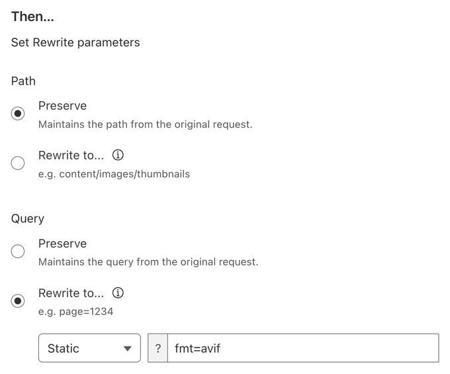
Task: Click Rewrite to label under Path
Action: pyautogui.click(x=71, y=156)
